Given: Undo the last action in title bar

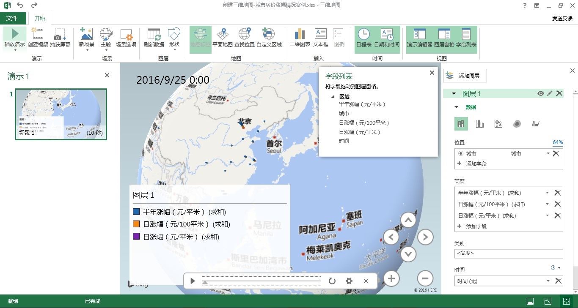Looking at the screenshot, I should [20, 5].
